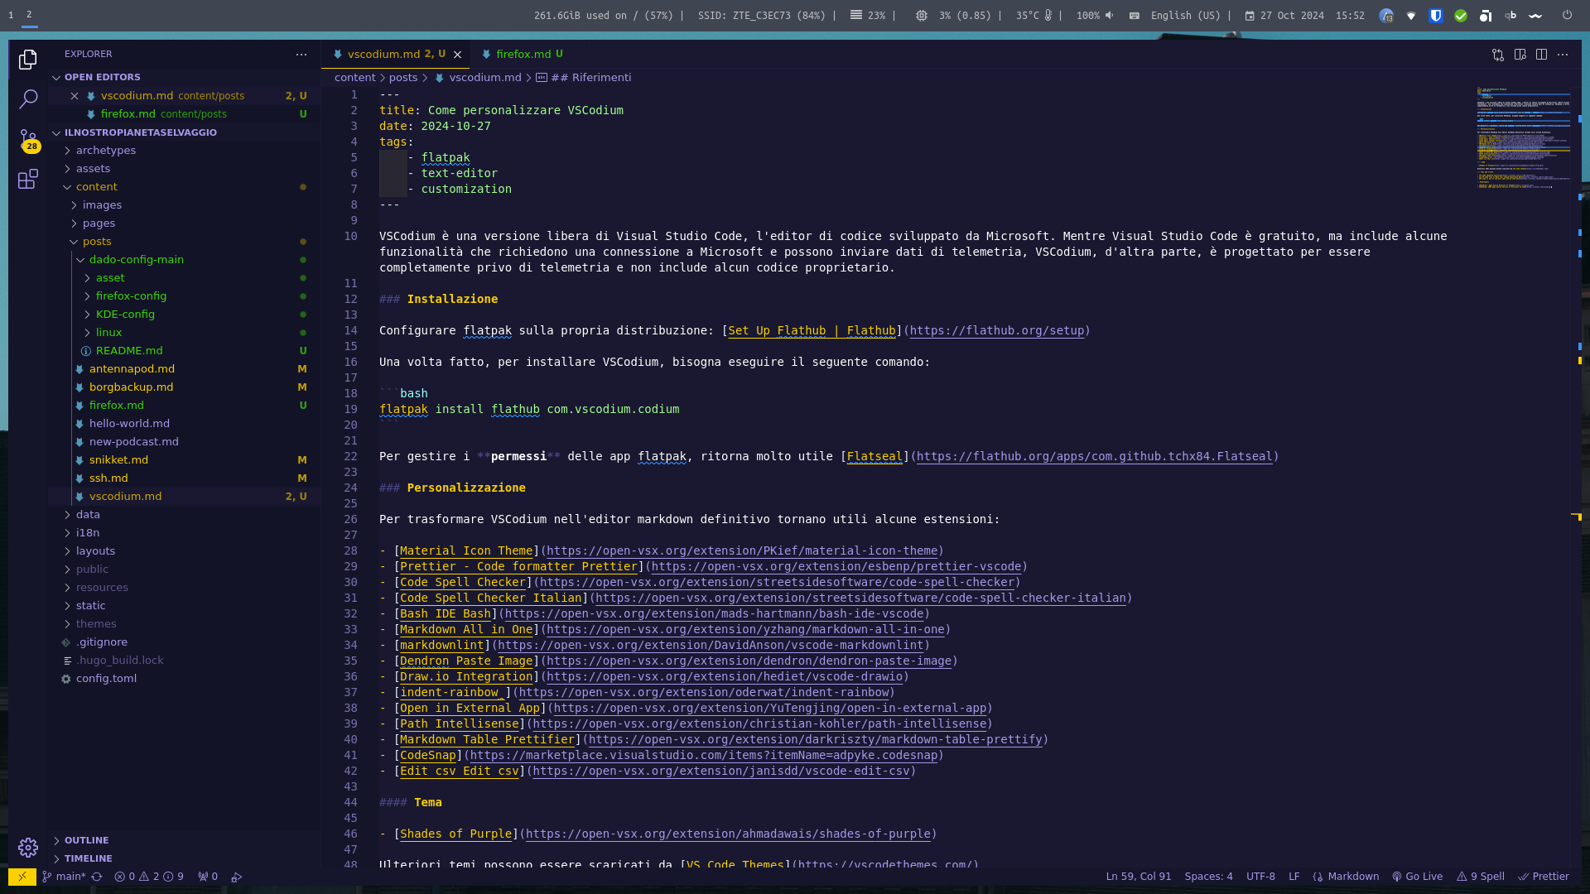The image size is (1590, 894).
Task: Open the Flatseal flathub URL link
Action: (1094, 457)
